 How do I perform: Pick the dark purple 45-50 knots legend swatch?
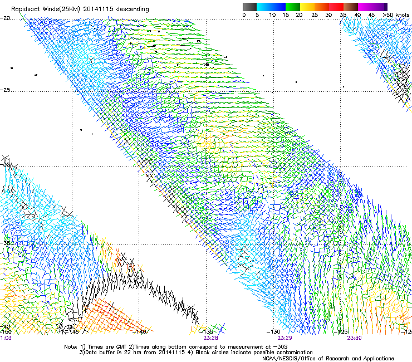(380, 7)
